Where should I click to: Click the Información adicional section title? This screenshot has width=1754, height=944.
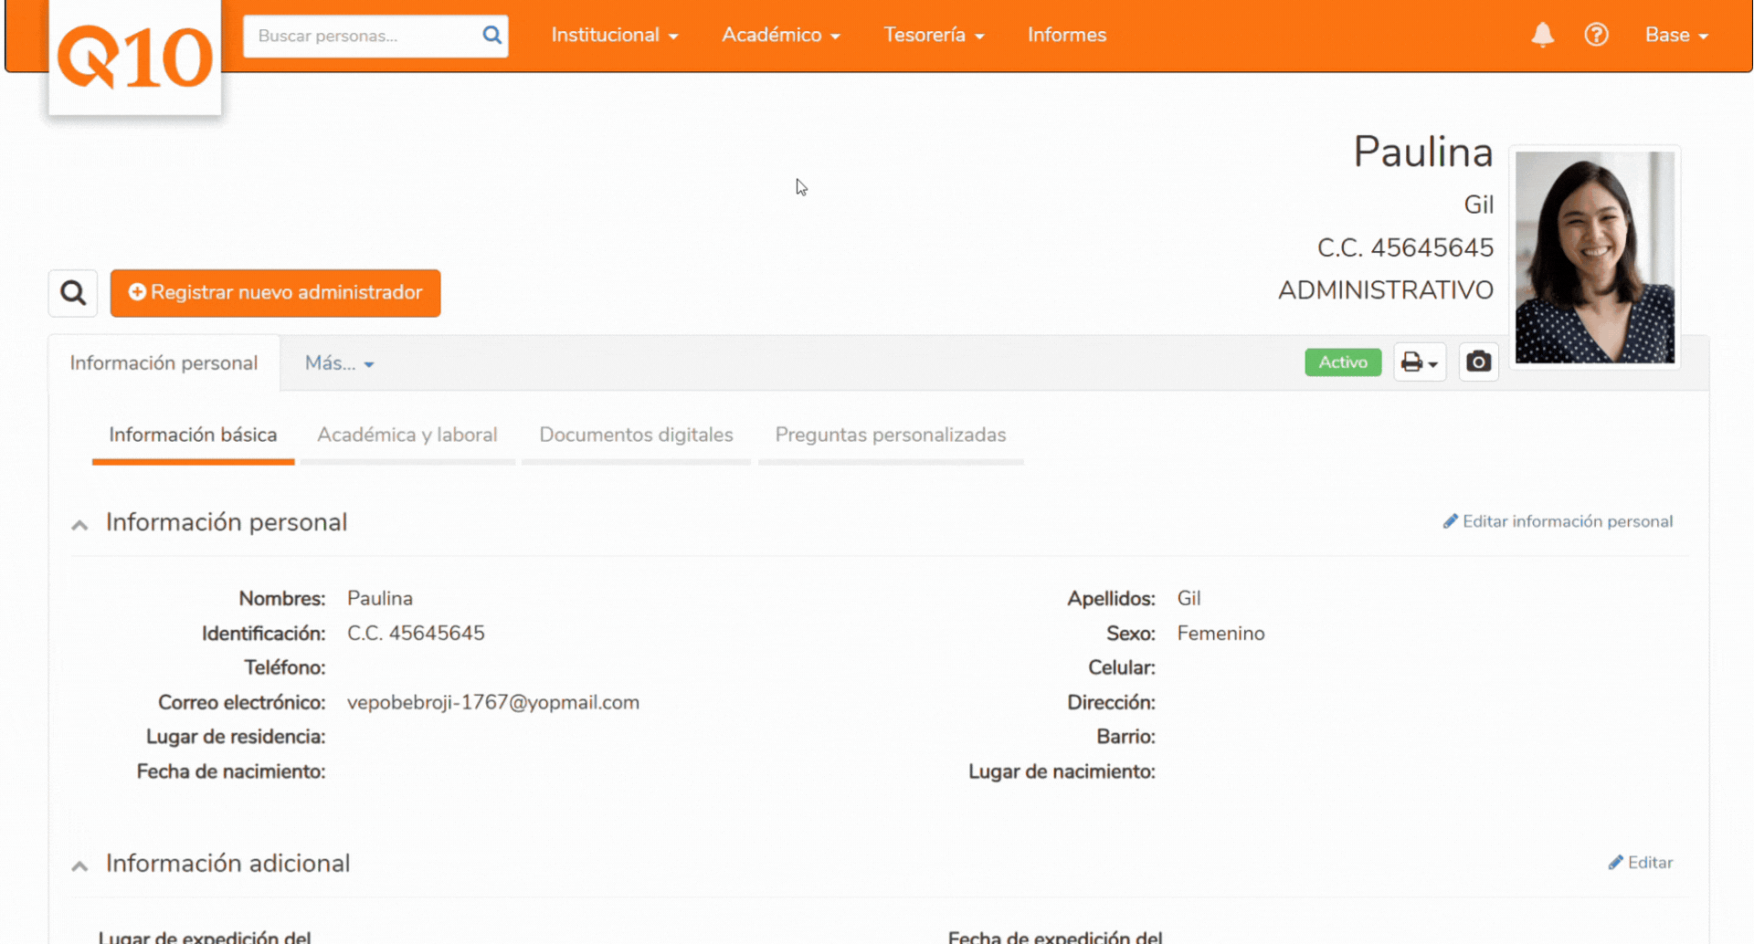coord(228,864)
